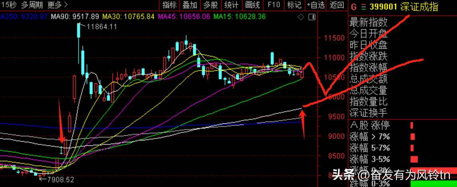Image resolution: width=457 pixels, height=187 pixels.
Task: Click the 总成交量 row
Action: point(369,90)
